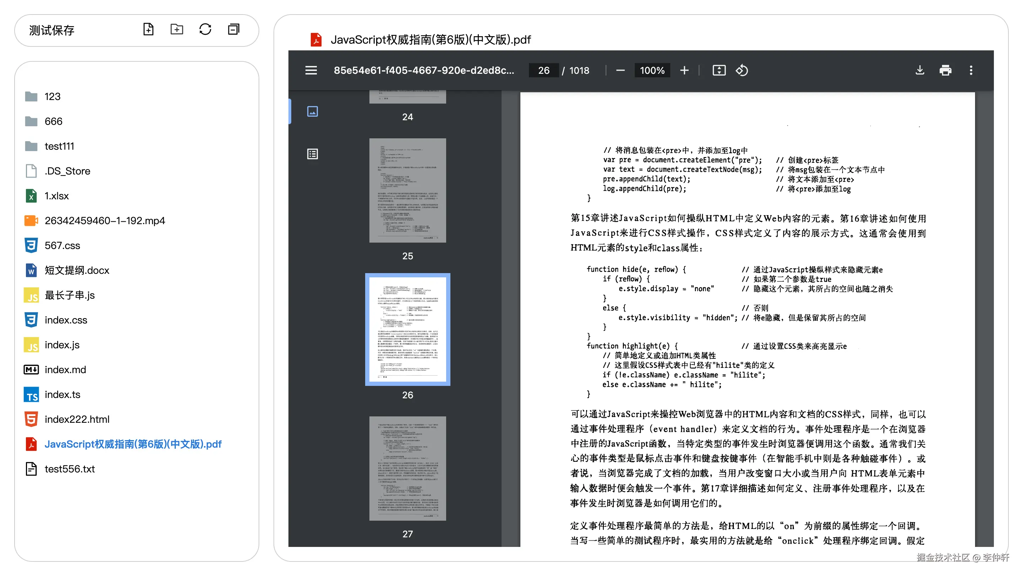Zoom in the PDF with plus button

(x=684, y=71)
